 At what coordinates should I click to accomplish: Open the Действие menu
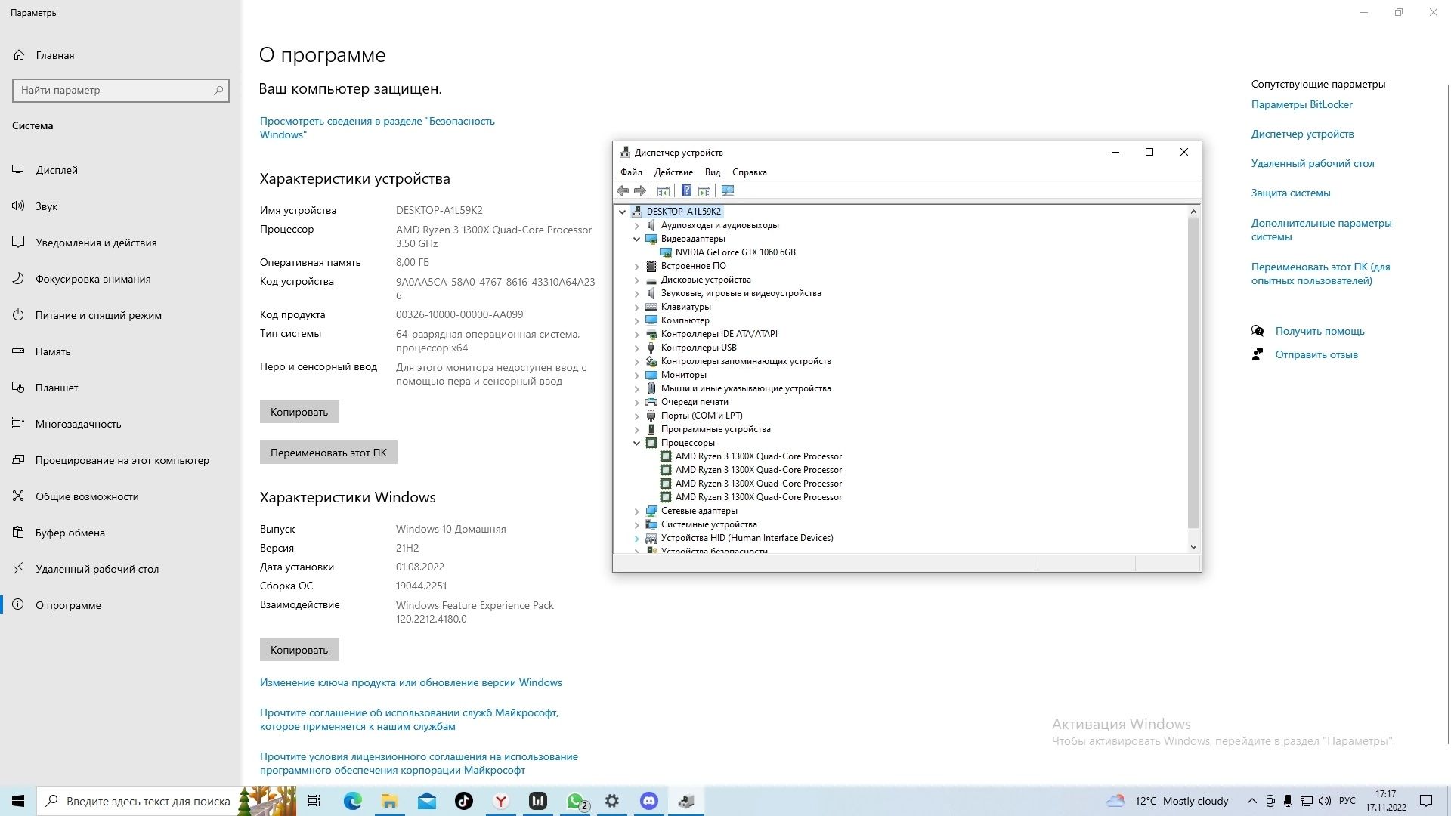pyautogui.click(x=673, y=172)
